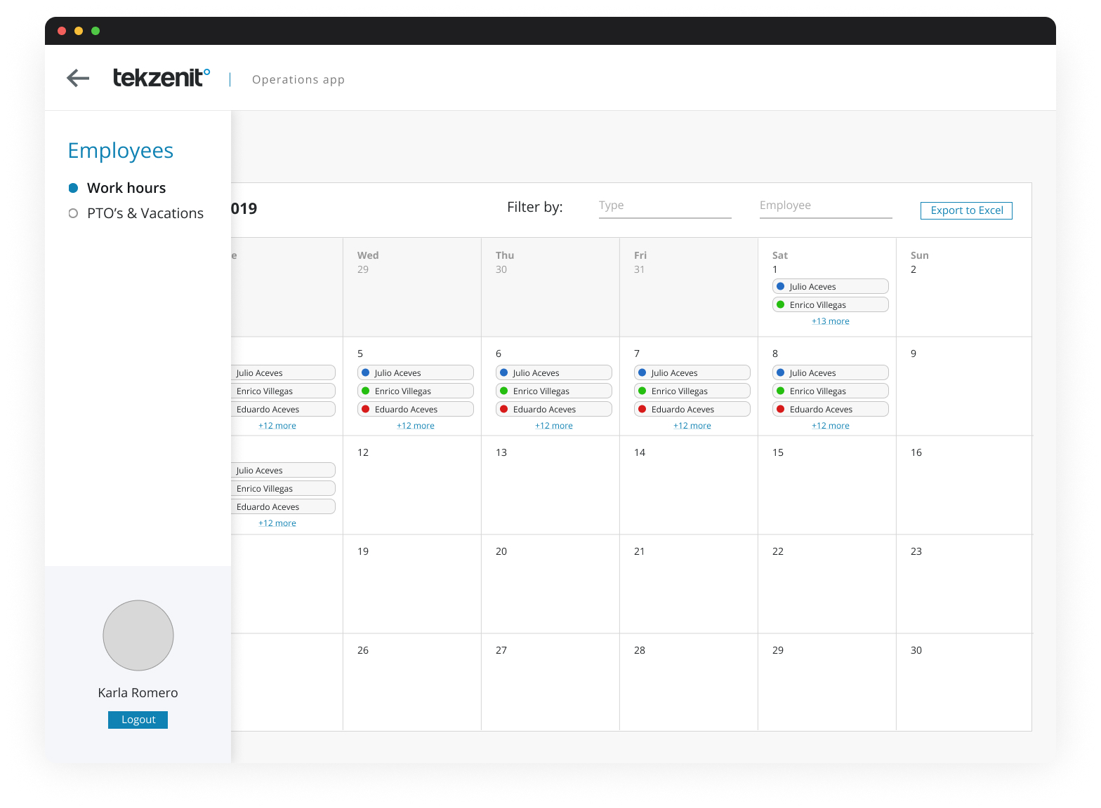Click Fri 31 date cell

coord(689,288)
